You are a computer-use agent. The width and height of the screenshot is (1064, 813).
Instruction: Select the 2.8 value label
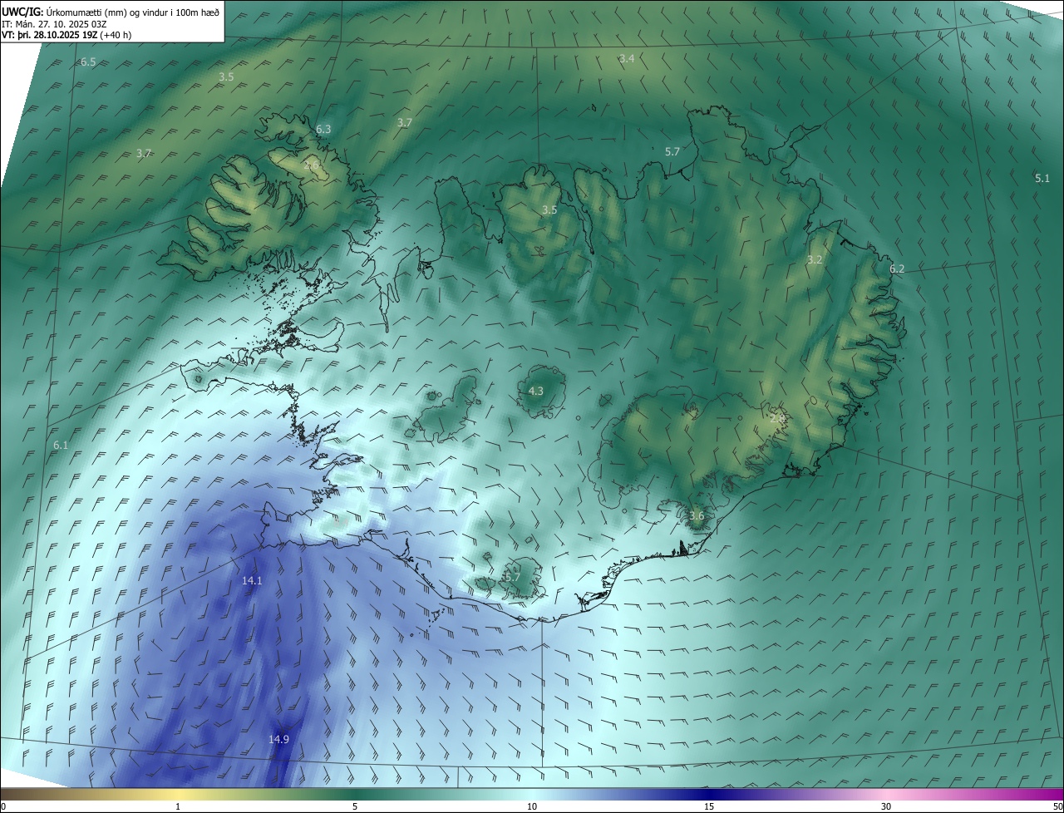click(777, 418)
